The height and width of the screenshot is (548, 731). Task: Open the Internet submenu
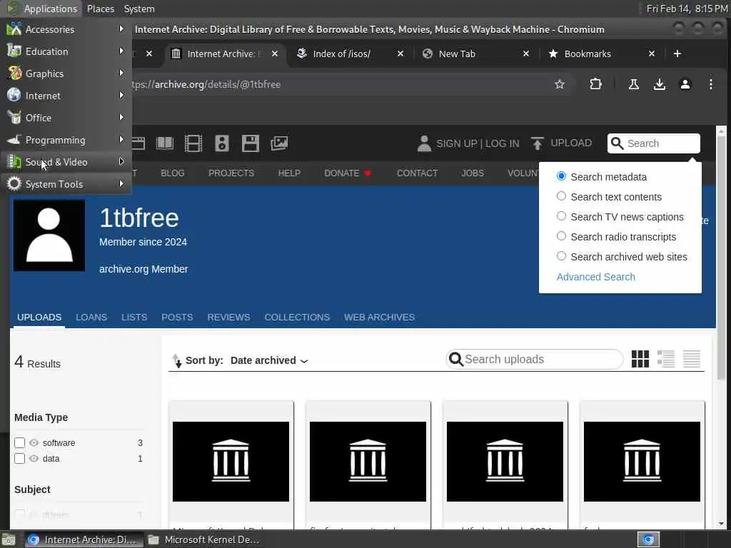(x=66, y=96)
